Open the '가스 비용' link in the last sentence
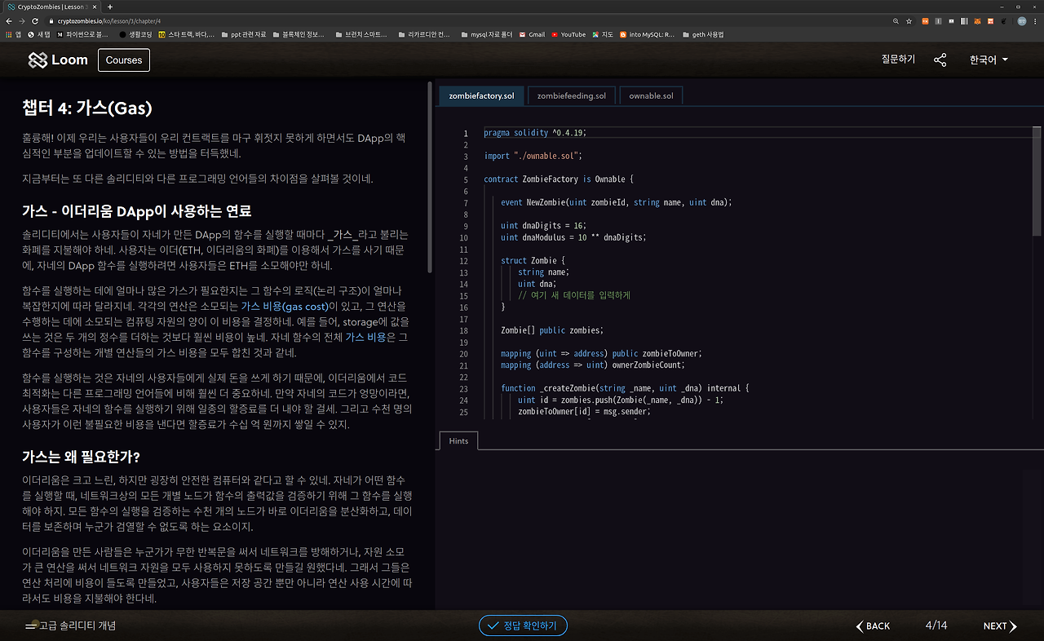 (x=365, y=338)
